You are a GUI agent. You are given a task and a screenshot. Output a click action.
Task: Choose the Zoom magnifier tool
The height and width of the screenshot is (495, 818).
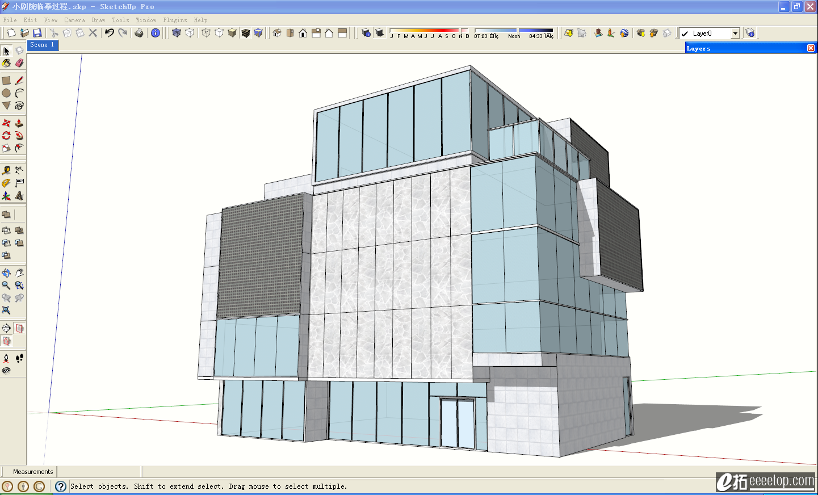[6, 286]
